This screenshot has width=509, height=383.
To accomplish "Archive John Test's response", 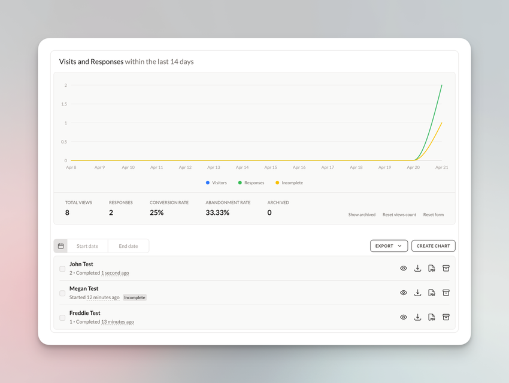I will (x=446, y=269).
